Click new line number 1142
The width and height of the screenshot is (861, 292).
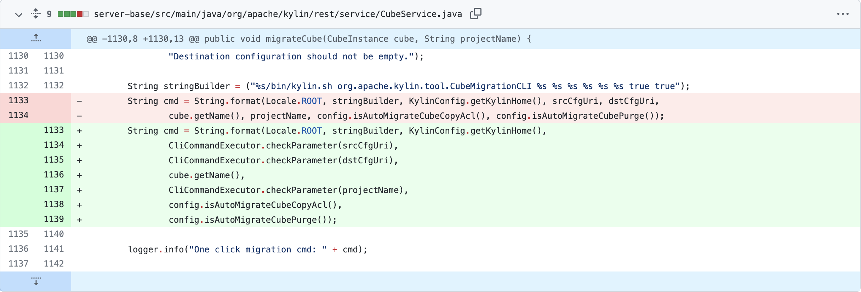coord(54,264)
